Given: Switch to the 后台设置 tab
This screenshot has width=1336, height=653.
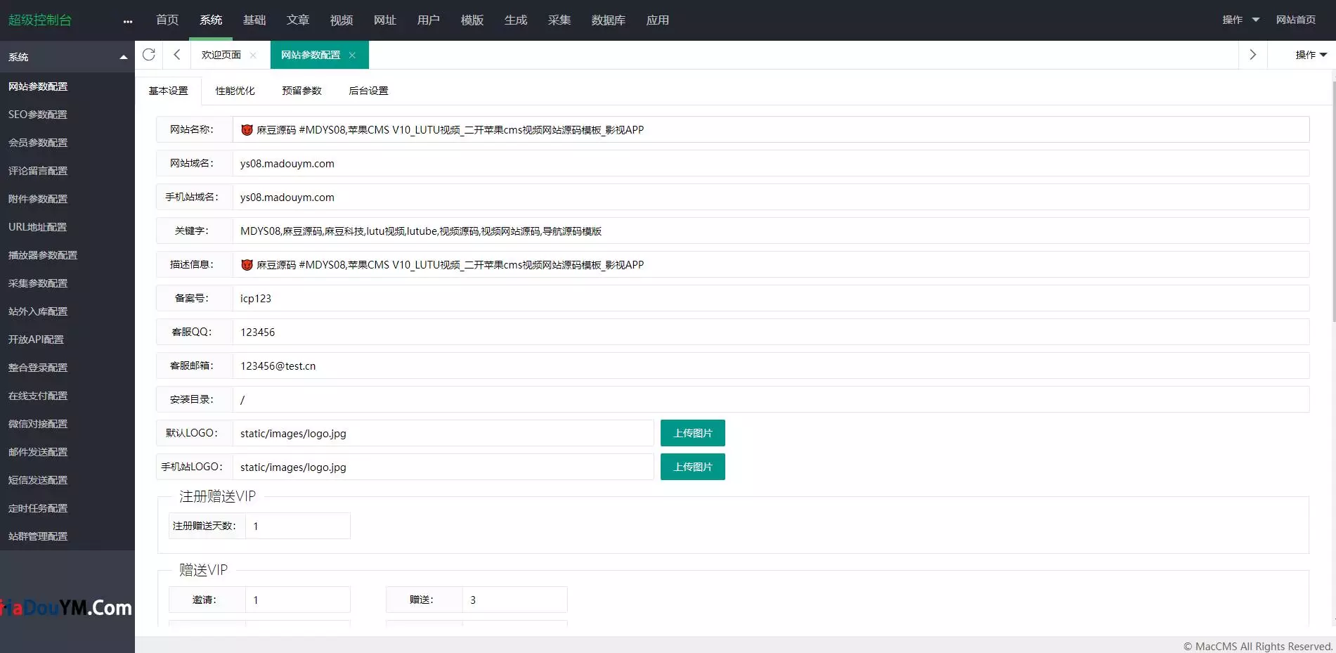Looking at the screenshot, I should point(368,91).
